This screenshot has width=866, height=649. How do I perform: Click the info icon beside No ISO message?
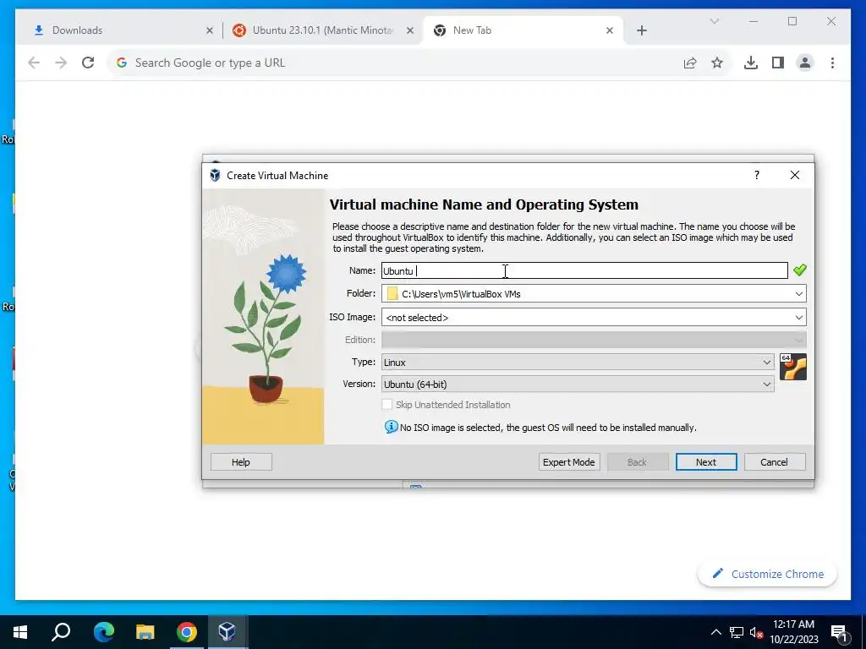tap(391, 427)
